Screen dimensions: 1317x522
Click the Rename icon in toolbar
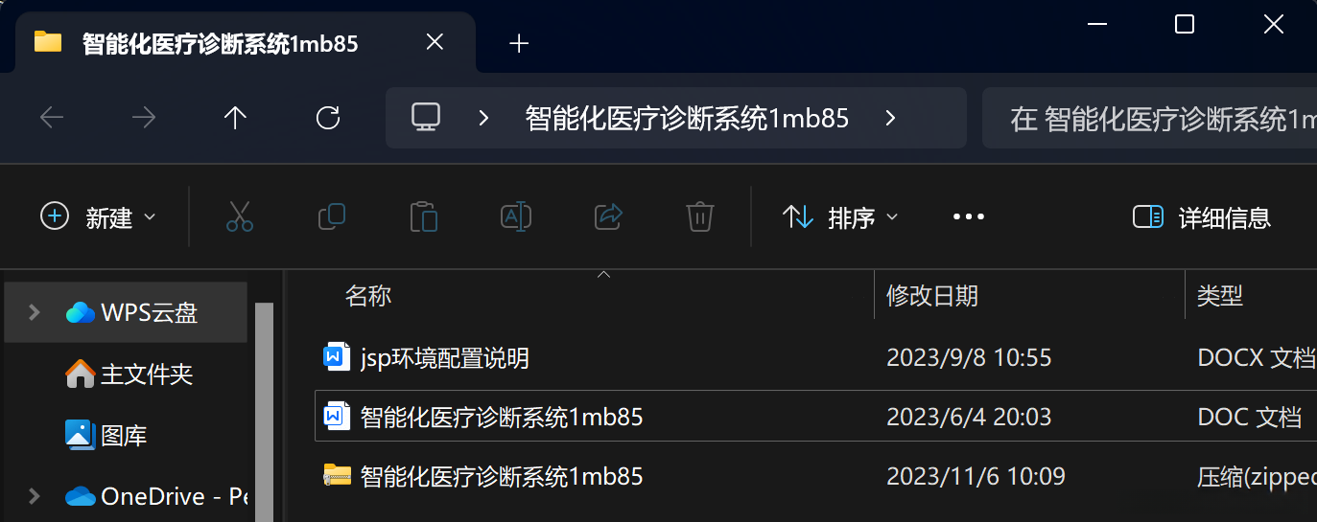[x=516, y=217]
